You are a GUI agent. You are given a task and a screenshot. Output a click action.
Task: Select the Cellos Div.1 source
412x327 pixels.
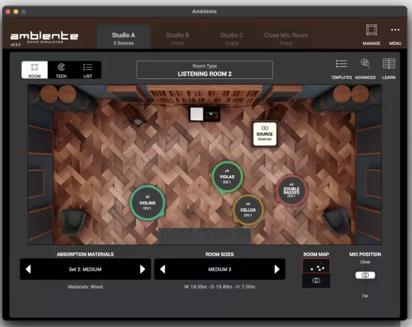248,210
